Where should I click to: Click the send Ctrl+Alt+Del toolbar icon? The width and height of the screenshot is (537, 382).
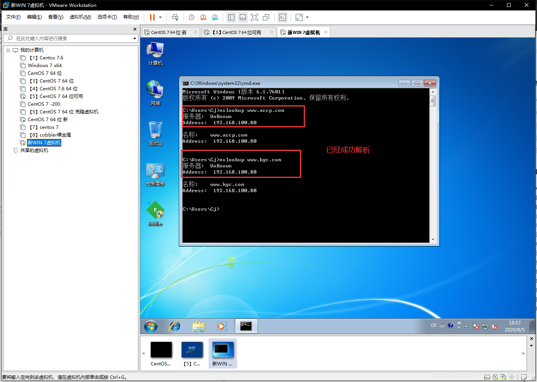(x=175, y=17)
